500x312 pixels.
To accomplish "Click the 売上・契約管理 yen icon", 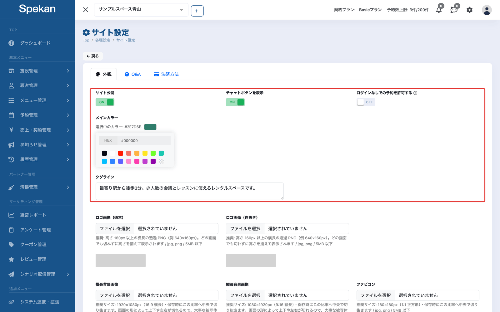I will (x=11, y=130).
